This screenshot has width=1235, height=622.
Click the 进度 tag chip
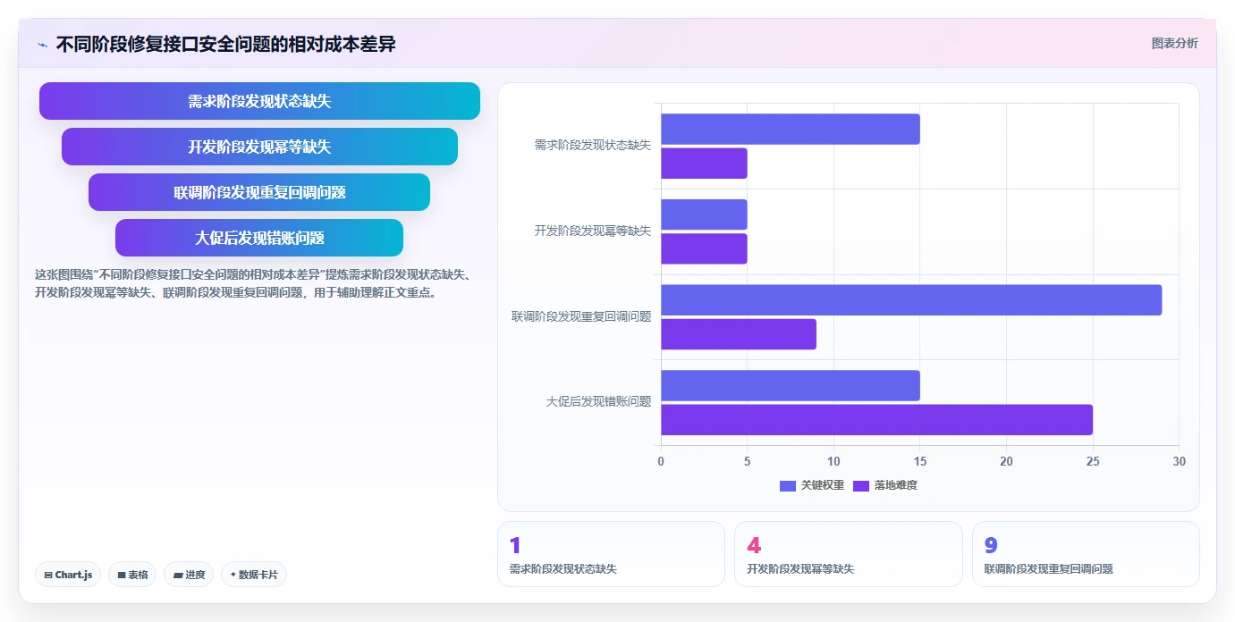pyautogui.click(x=189, y=575)
